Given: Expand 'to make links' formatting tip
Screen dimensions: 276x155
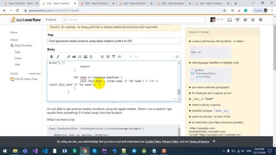Looking at the screenshot, I should pos(216,122).
